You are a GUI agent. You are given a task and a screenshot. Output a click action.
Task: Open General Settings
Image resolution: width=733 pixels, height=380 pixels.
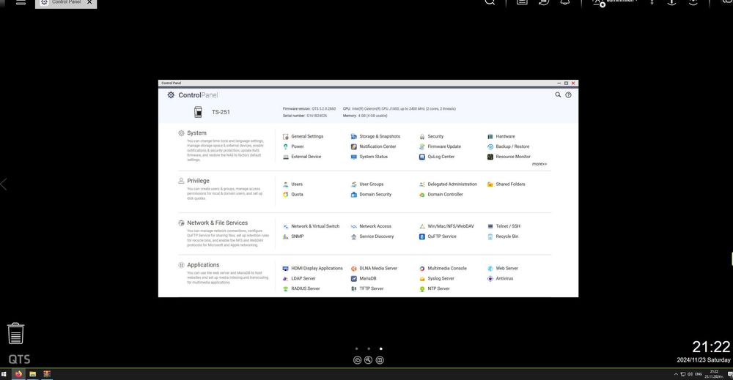click(x=303, y=136)
